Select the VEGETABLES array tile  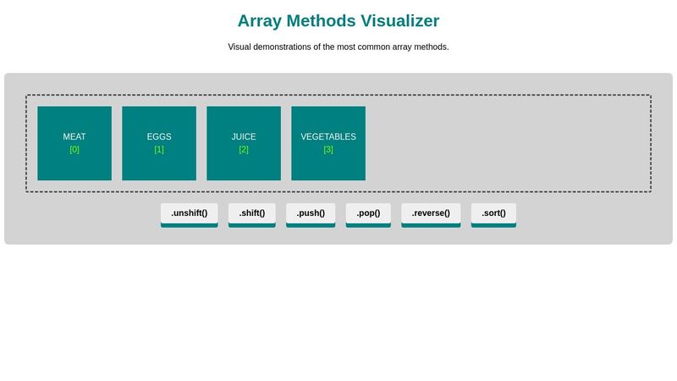(x=328, y=143)
